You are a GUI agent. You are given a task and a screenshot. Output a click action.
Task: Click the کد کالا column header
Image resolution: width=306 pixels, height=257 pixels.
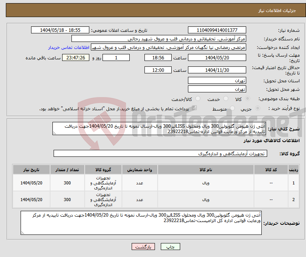[x=271, y=170]
